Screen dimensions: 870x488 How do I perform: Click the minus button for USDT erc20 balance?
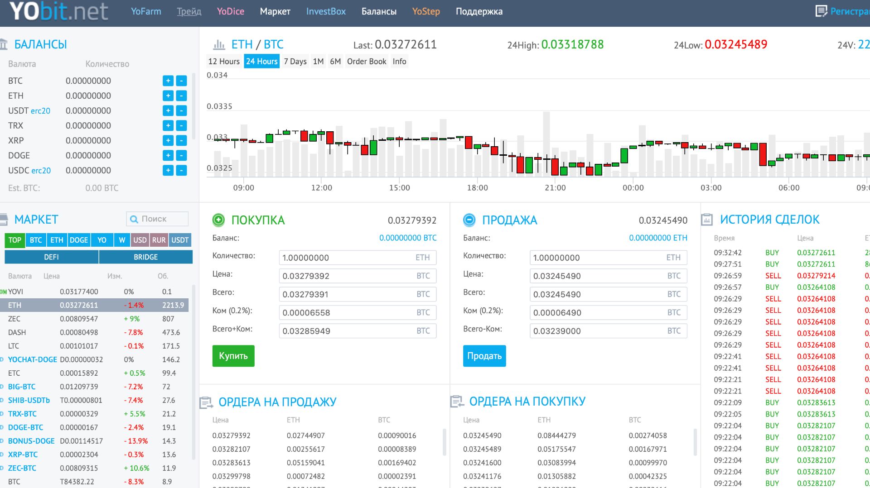point(181,110)
